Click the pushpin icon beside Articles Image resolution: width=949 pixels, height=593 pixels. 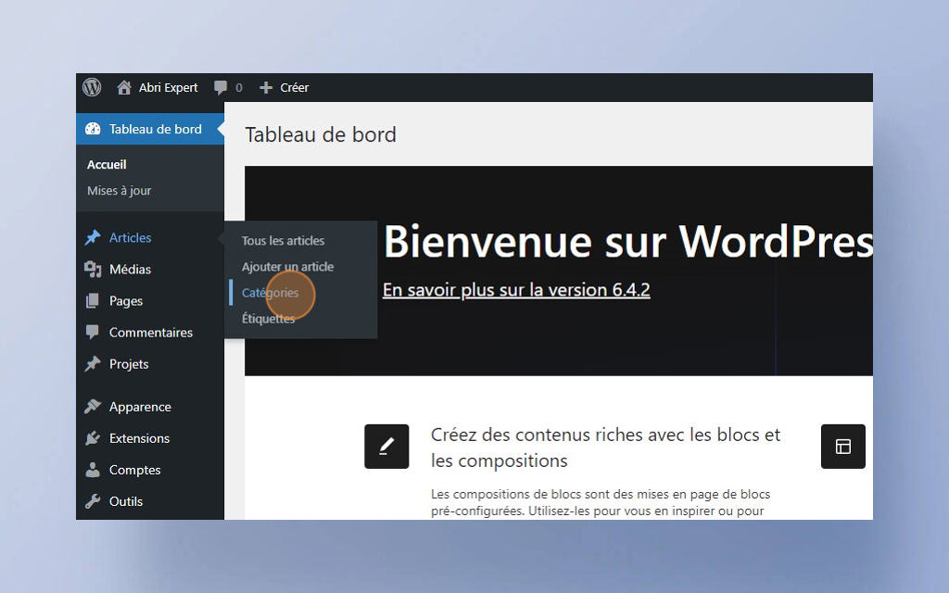[x=93, y=238]
